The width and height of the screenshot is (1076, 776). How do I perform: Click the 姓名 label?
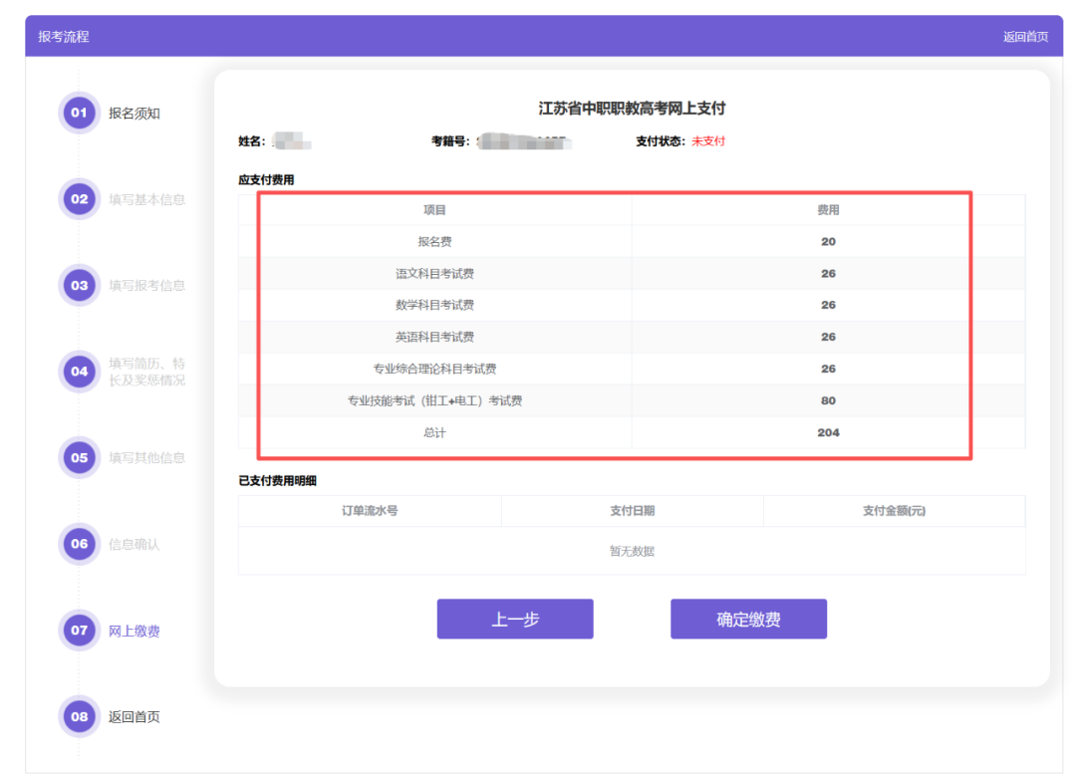pyautogui.click(x=251, y=141)
